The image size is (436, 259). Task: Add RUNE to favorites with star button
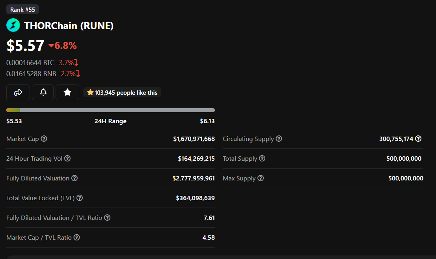(67, 92)
